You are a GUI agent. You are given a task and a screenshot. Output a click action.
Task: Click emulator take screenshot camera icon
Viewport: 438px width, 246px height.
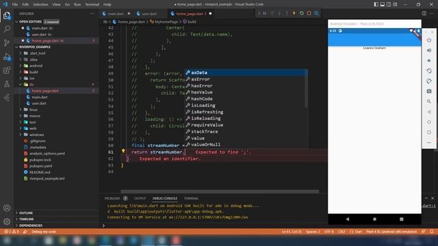point(429,91)
